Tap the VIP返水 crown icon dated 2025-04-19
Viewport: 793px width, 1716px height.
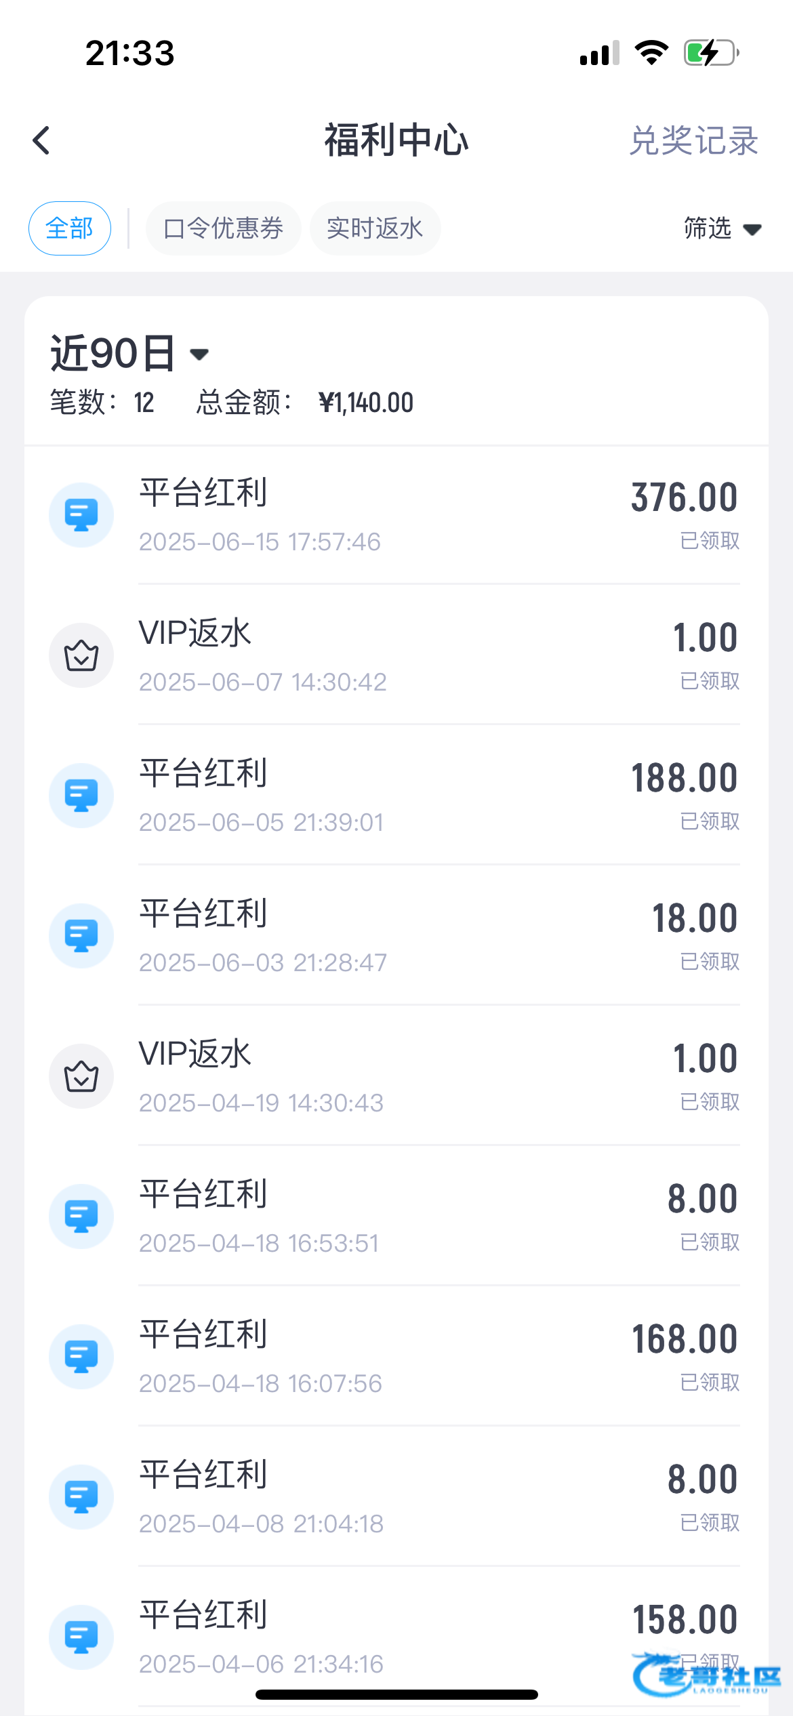81,1076
